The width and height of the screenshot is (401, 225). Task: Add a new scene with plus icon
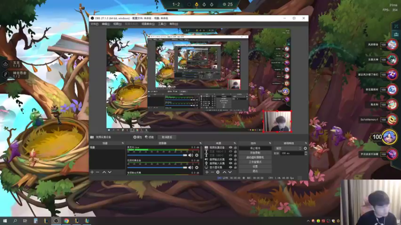coord(92,172)
